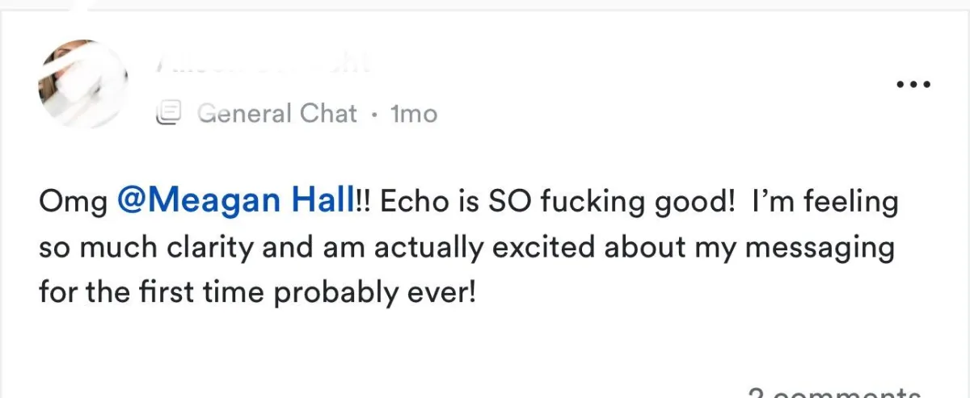Screen dimensions: 970x398
Task: Click the dot separator before 1mo
Action: point(373,115)
